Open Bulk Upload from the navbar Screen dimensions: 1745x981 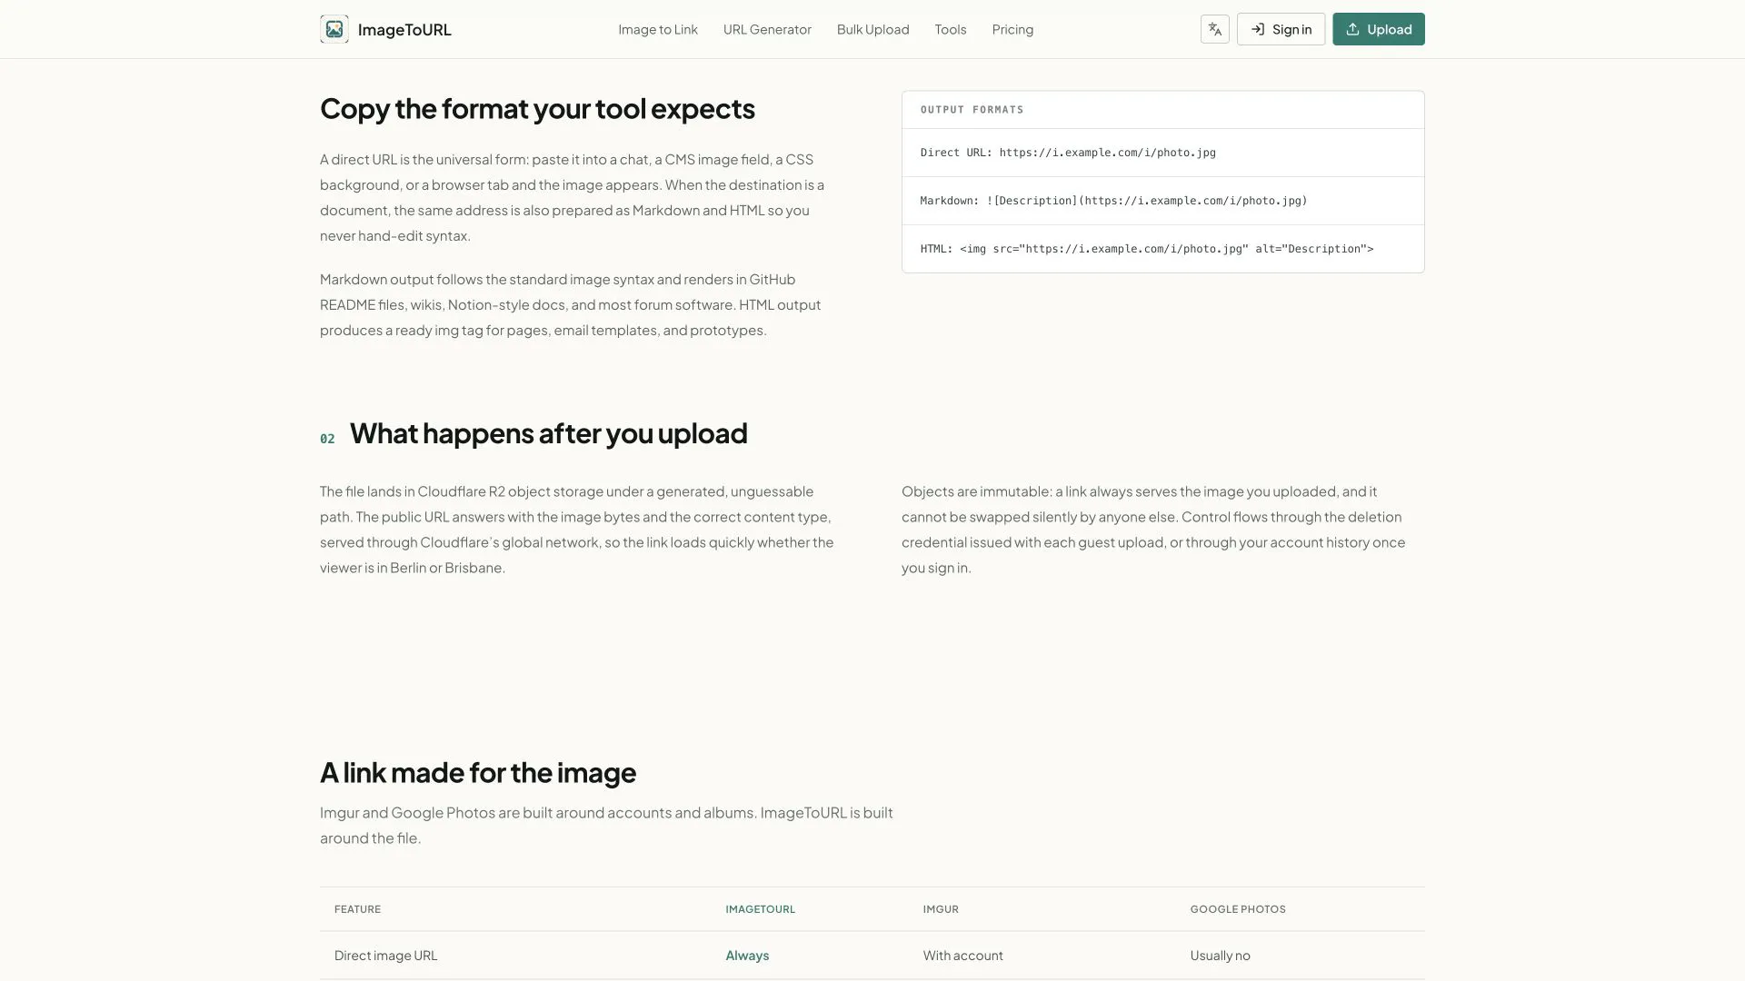(x=872, y=29)
